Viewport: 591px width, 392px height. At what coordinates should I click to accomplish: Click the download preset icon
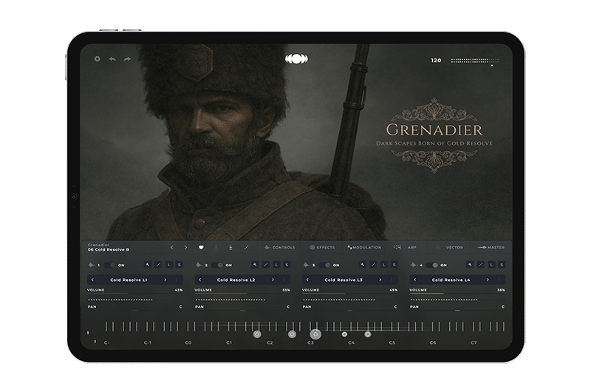point(230,247)
